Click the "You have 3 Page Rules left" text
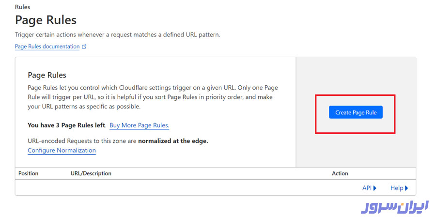Viewport: 436px width, 218px height. coord(66,125)
